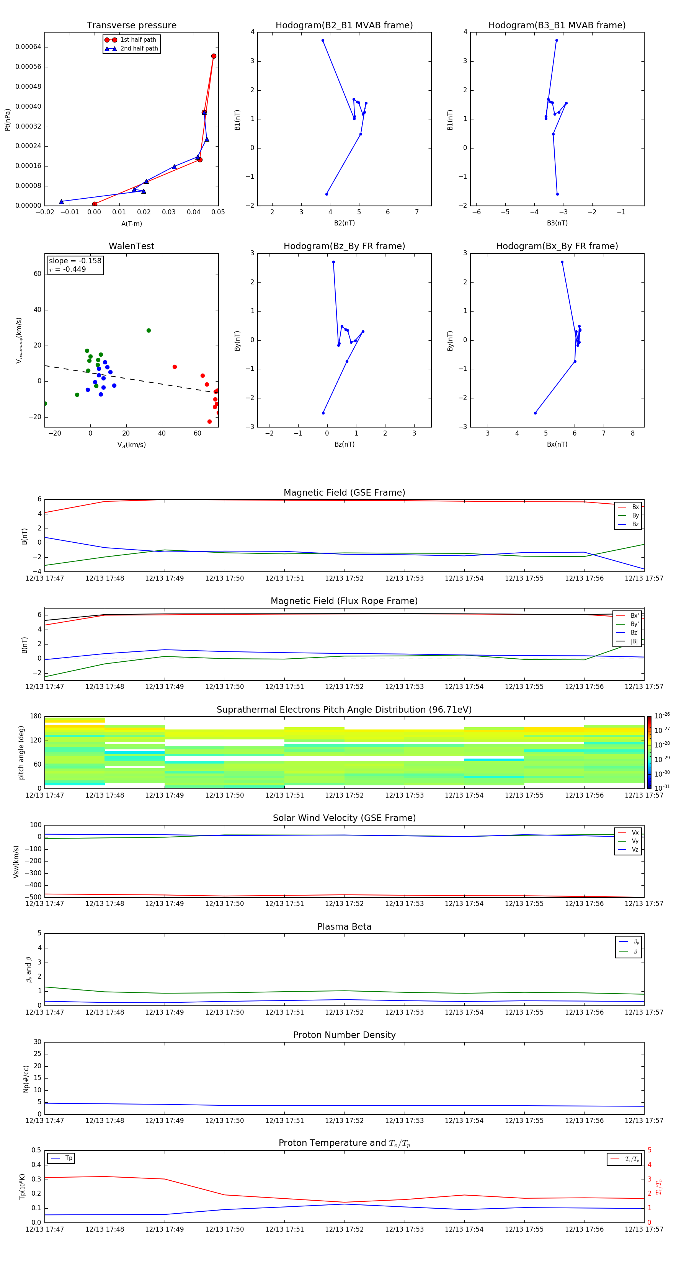Click the 'slope = -0.158' annotation
The height and width of the screenshot is (1263, 689).
75,261
